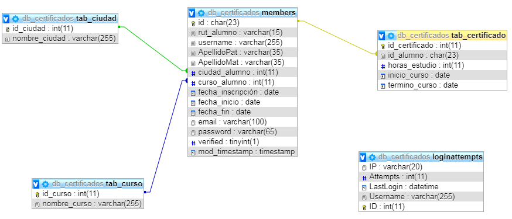Click the numeric hash icon beside Attempts
The image size is (512, 219).
364,178
